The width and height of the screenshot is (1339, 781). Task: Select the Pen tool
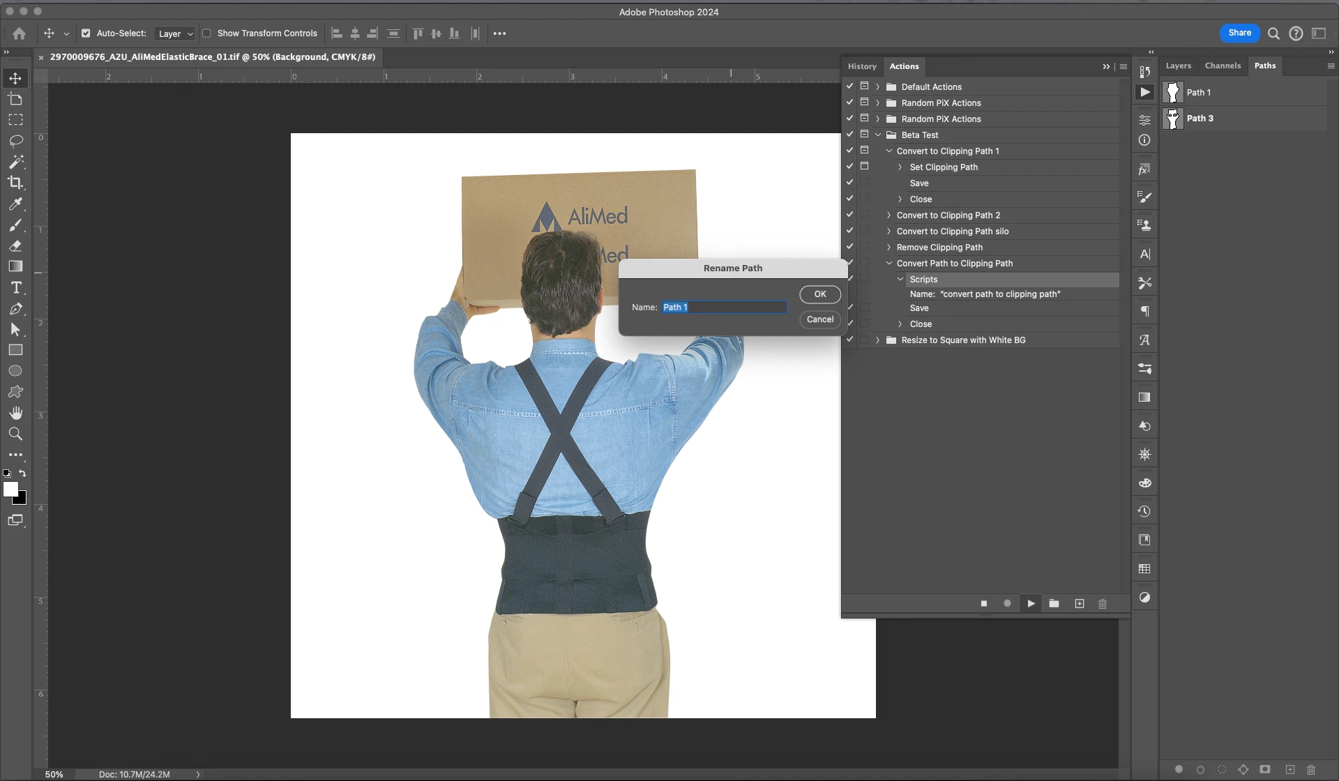pos(15,308)
